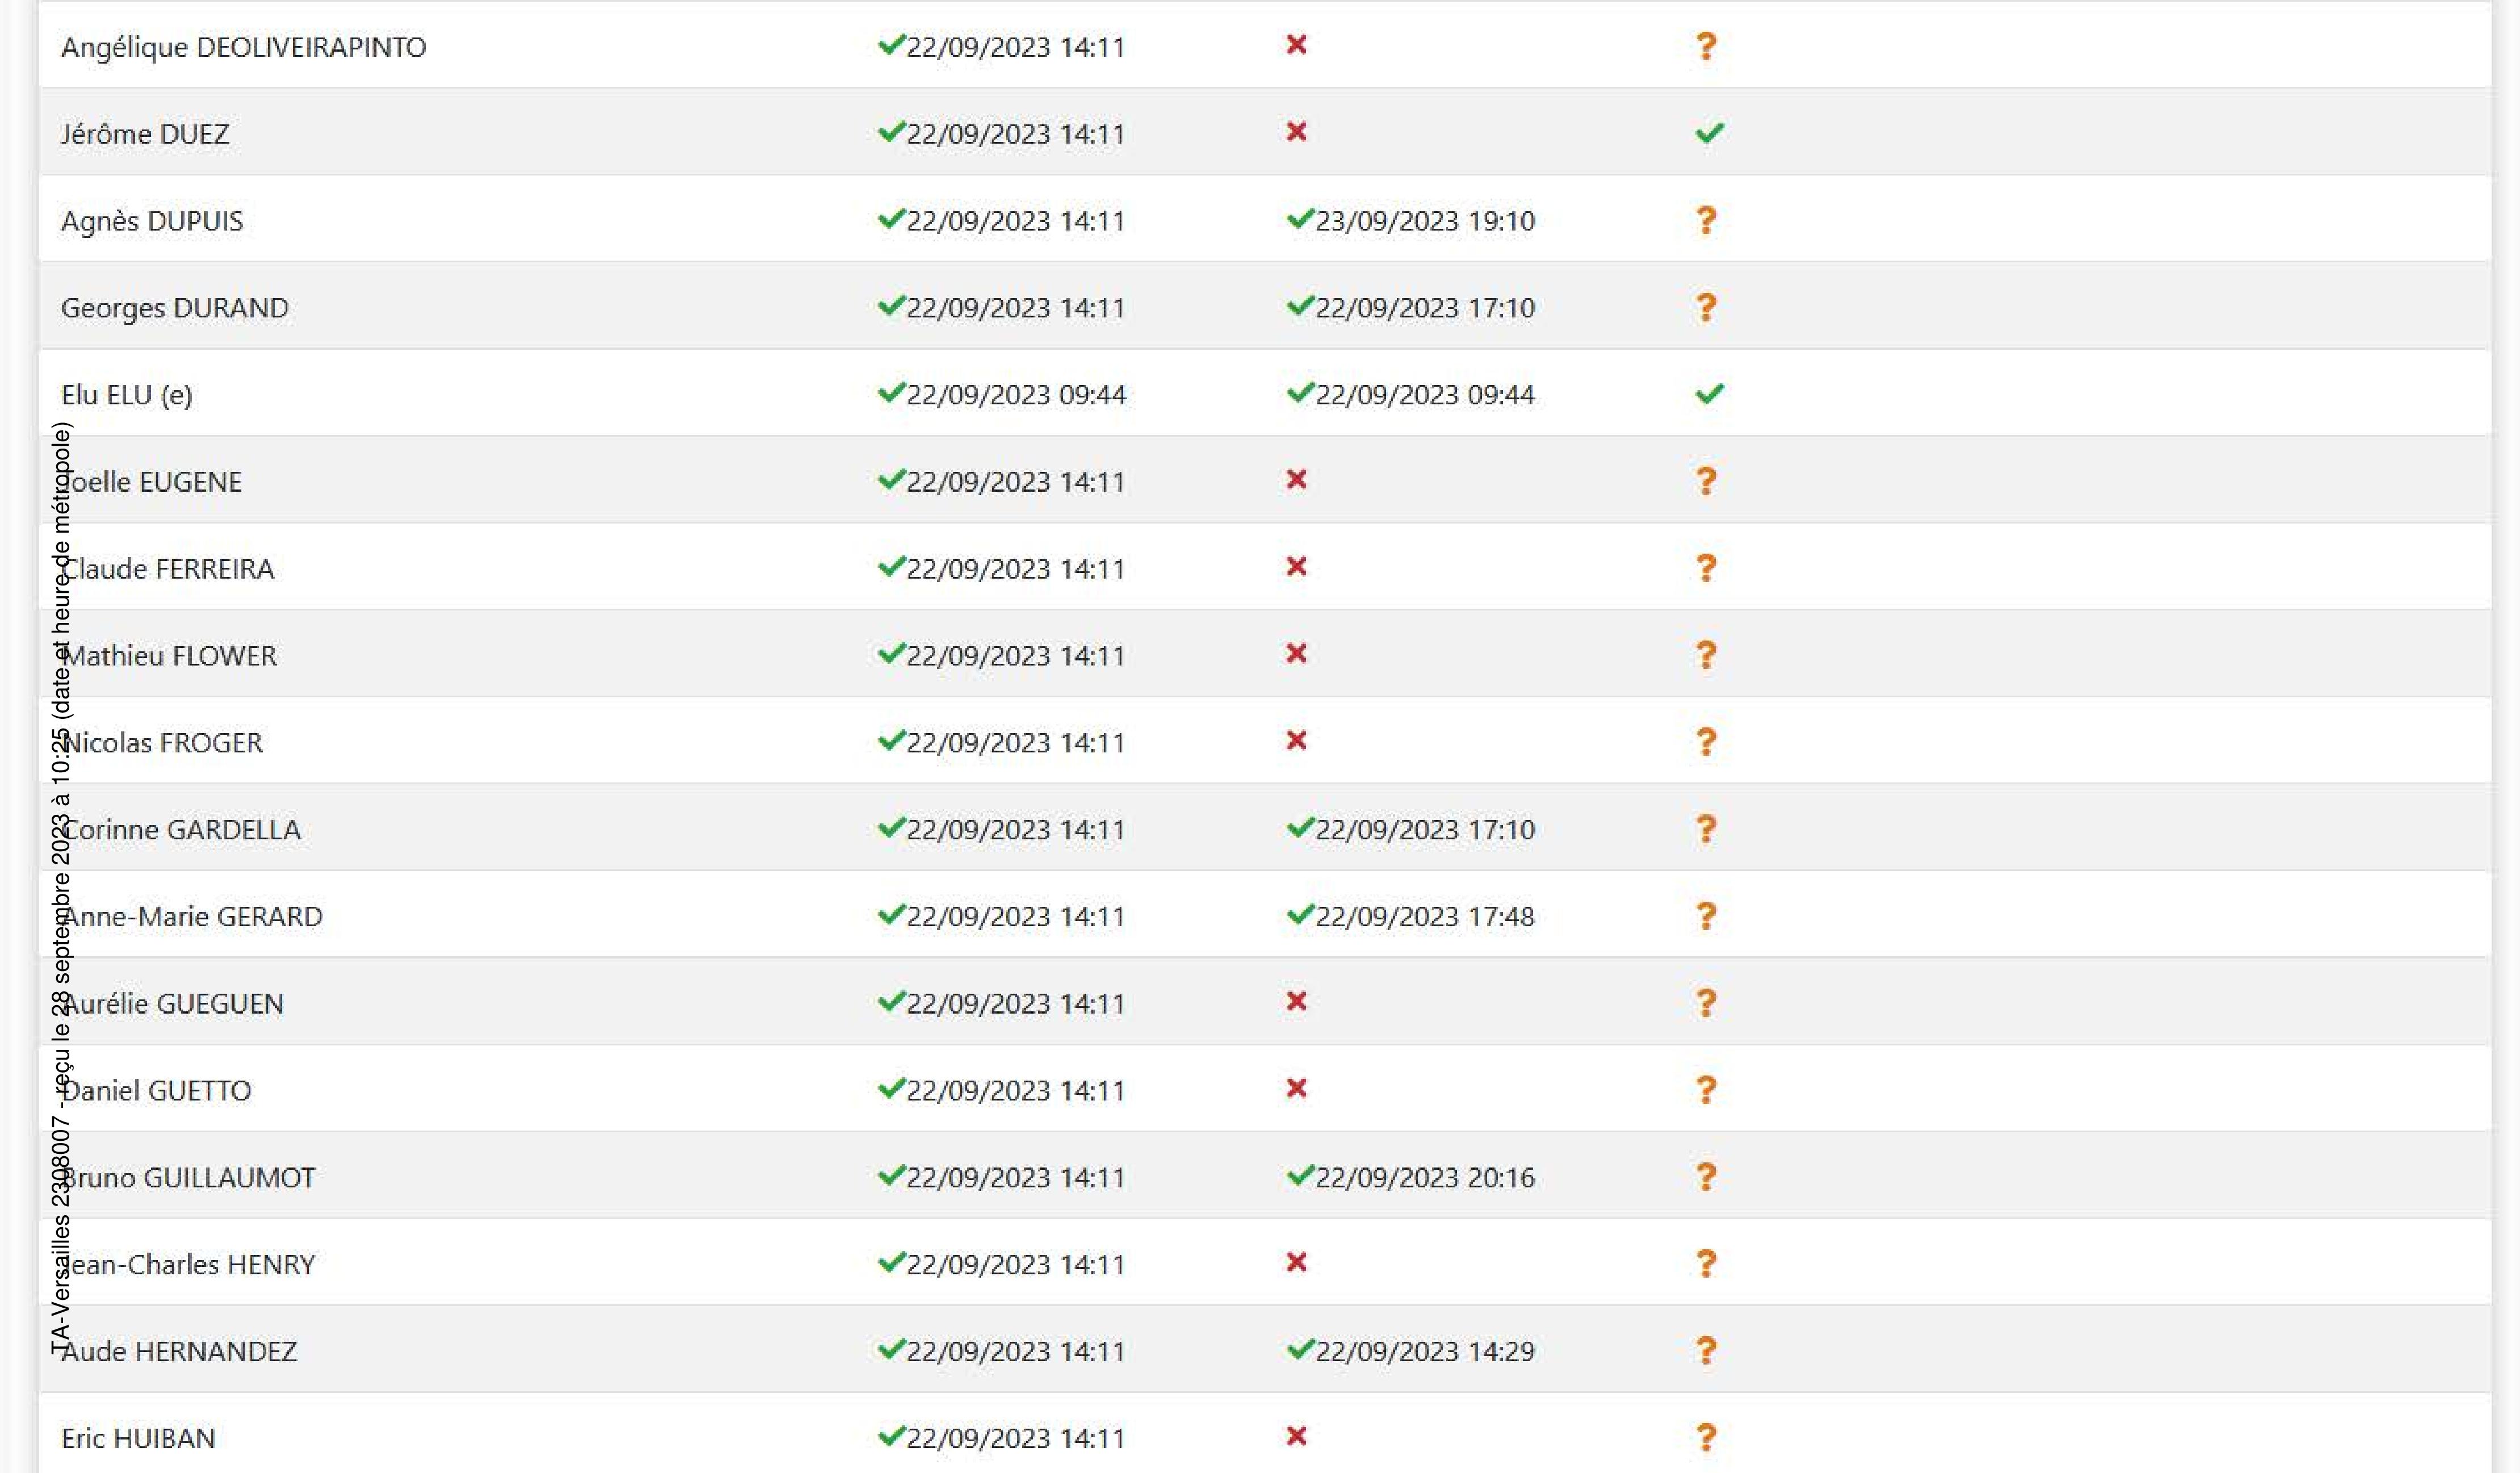
Task: Click the red cross in Jean-Charles HENRY's row
Action: tap(1296, 1263)
